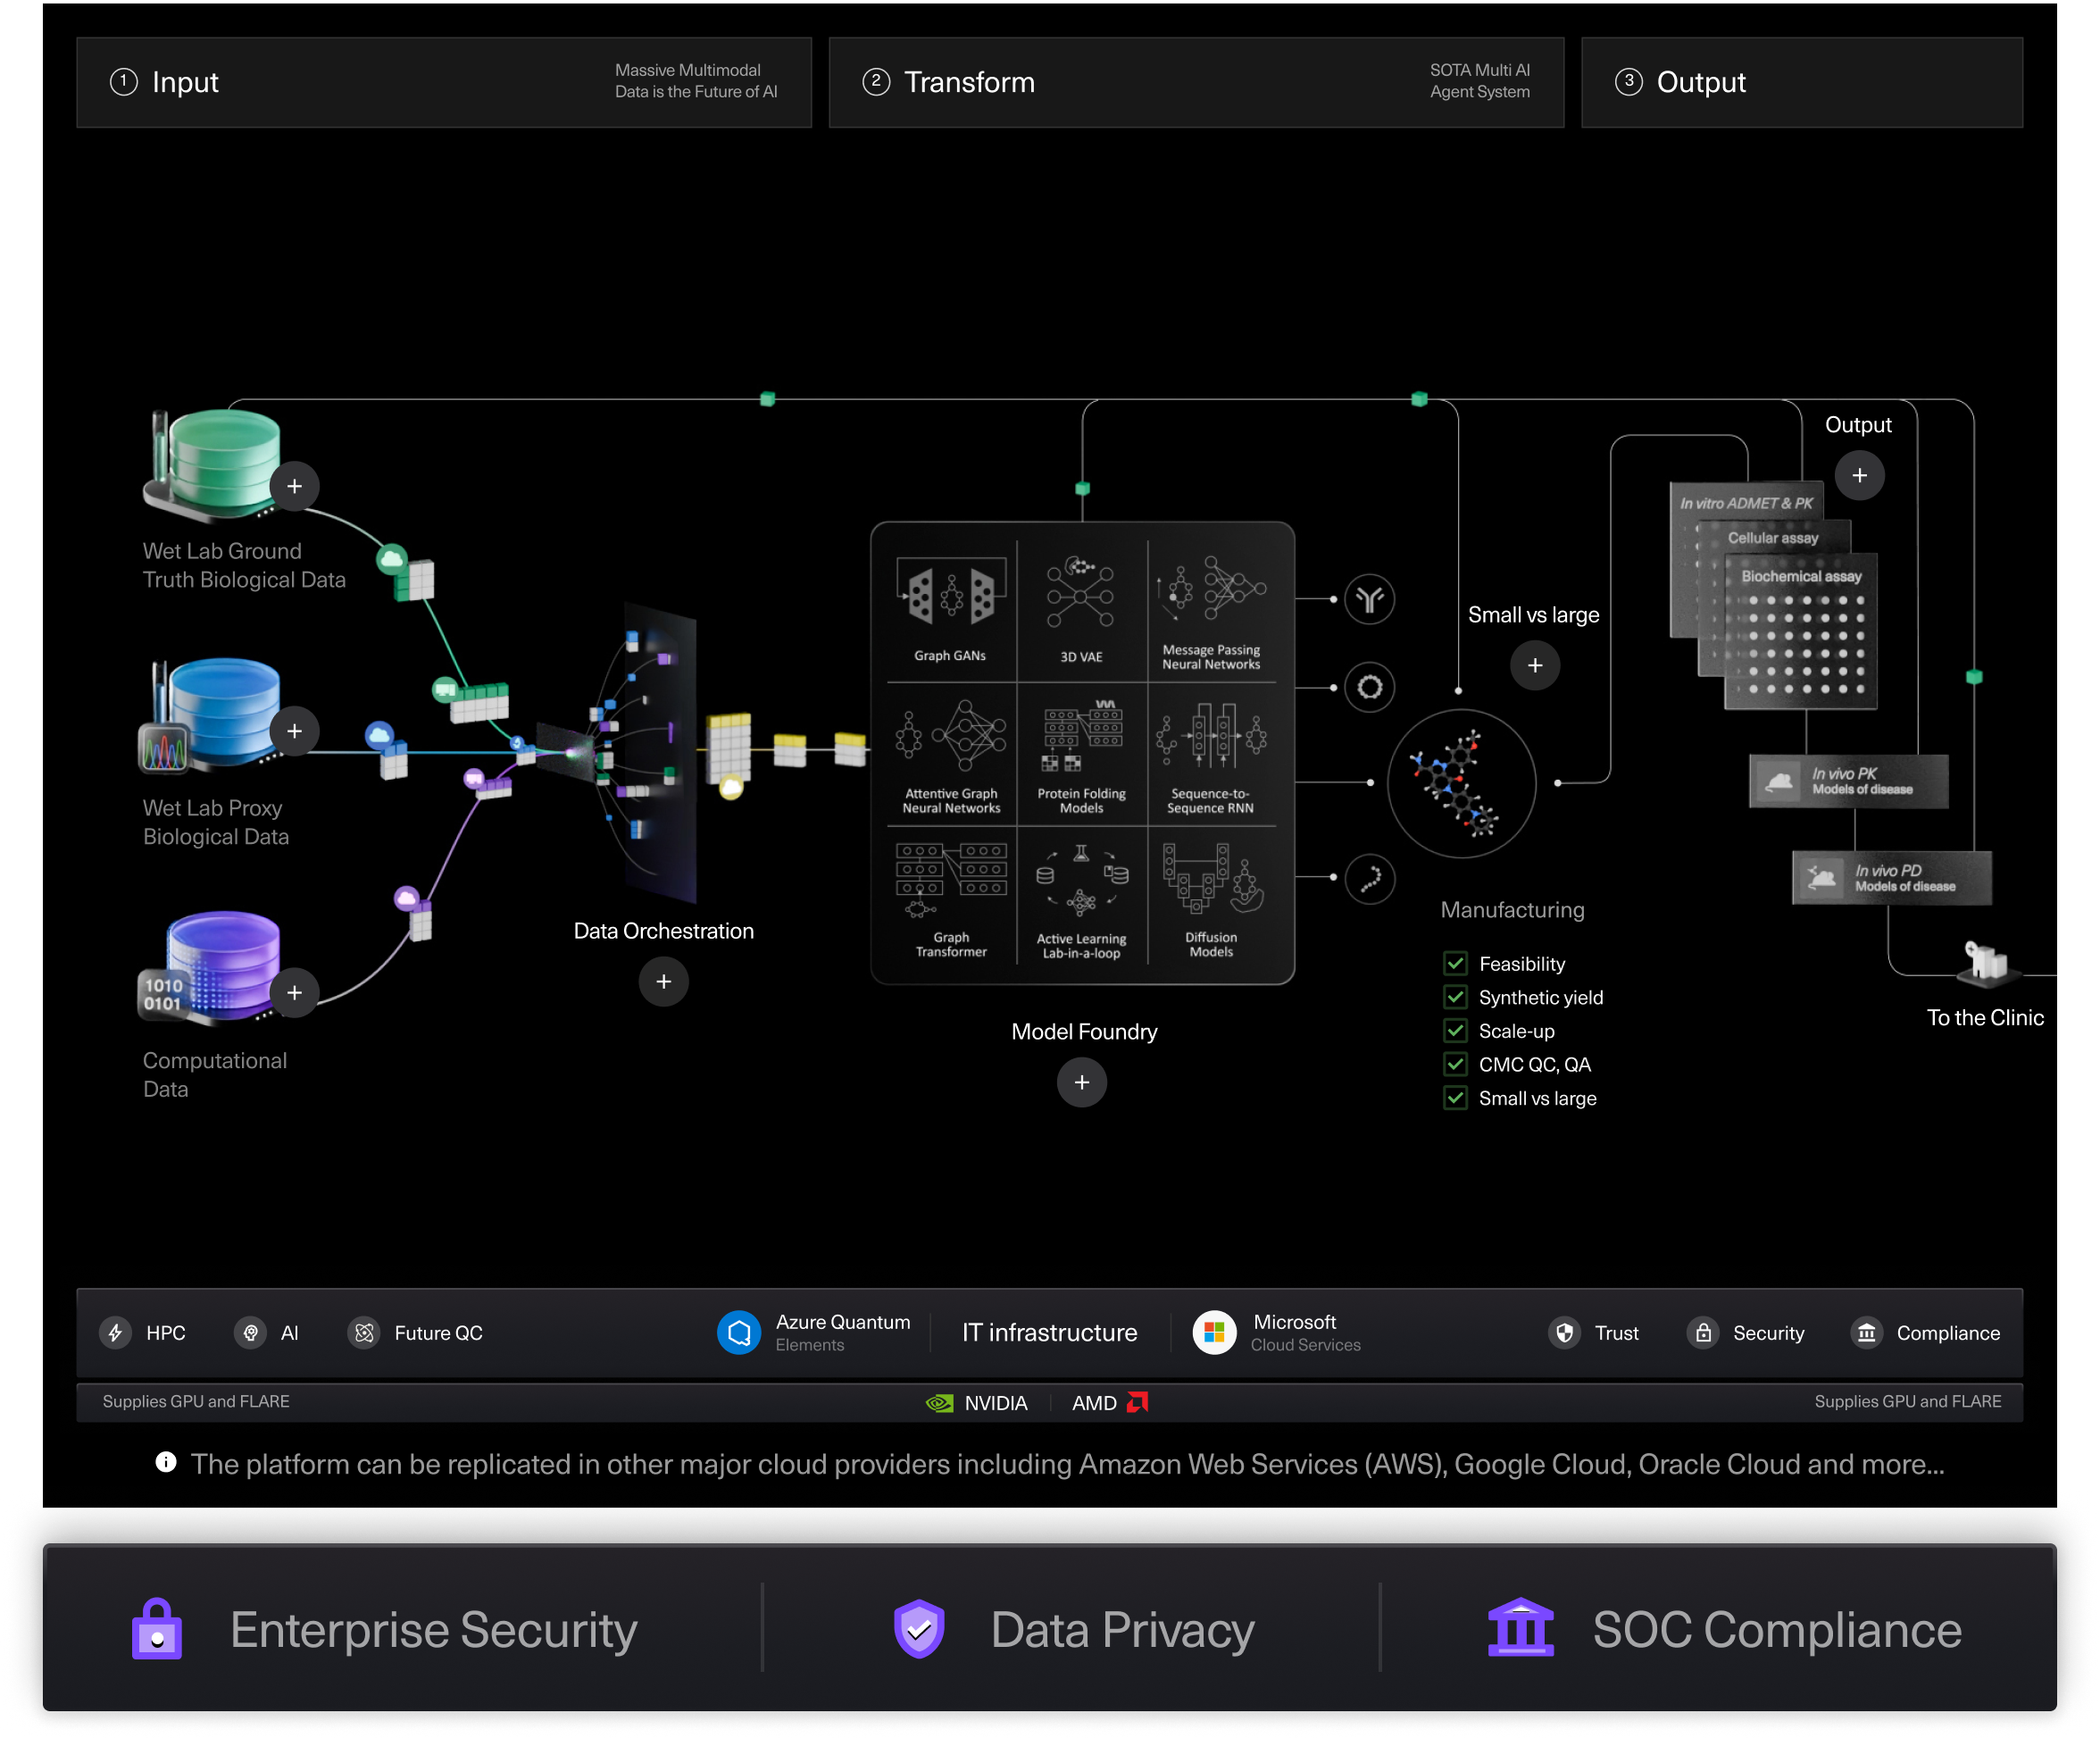Click the HPC lightning bolt icon

tap(116, 1333)
